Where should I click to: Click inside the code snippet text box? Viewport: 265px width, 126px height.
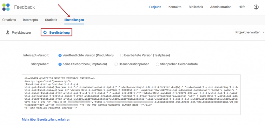(x=131, y=95)
